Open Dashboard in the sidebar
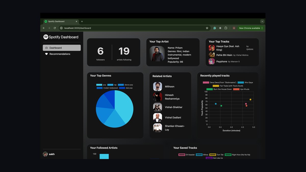 tap(62, 48)
